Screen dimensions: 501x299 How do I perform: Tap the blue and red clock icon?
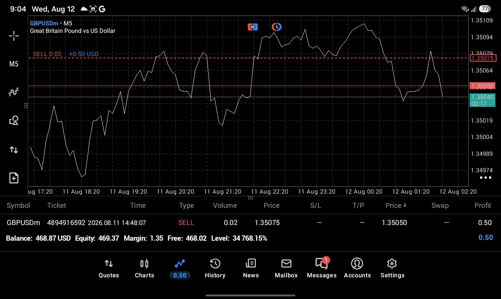276,27
